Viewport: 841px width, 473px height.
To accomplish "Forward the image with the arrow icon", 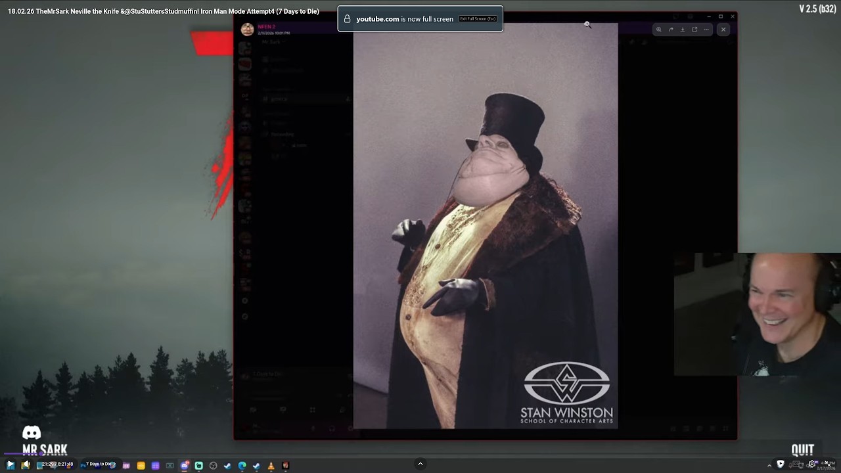I will (x=671, y=30).
